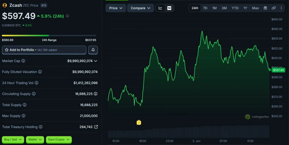
Task: Click the Total Supply value 16,688,225
Action: 89,105
